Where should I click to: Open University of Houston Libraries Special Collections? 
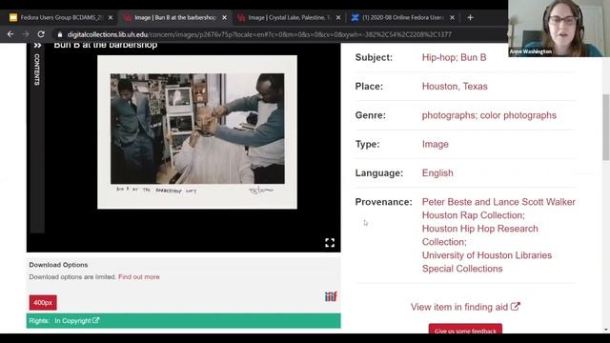click(x=487, y=262)
